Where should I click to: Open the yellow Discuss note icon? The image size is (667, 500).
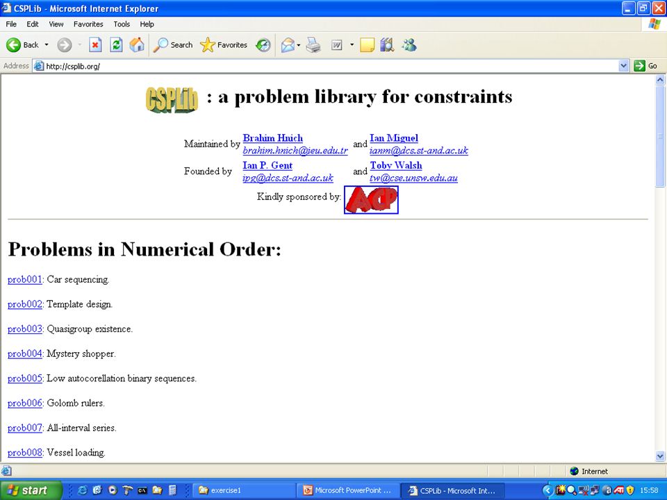point(367,44)
